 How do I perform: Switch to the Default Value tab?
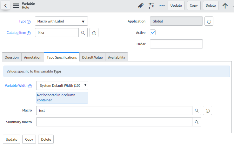[x=92, y=57]
